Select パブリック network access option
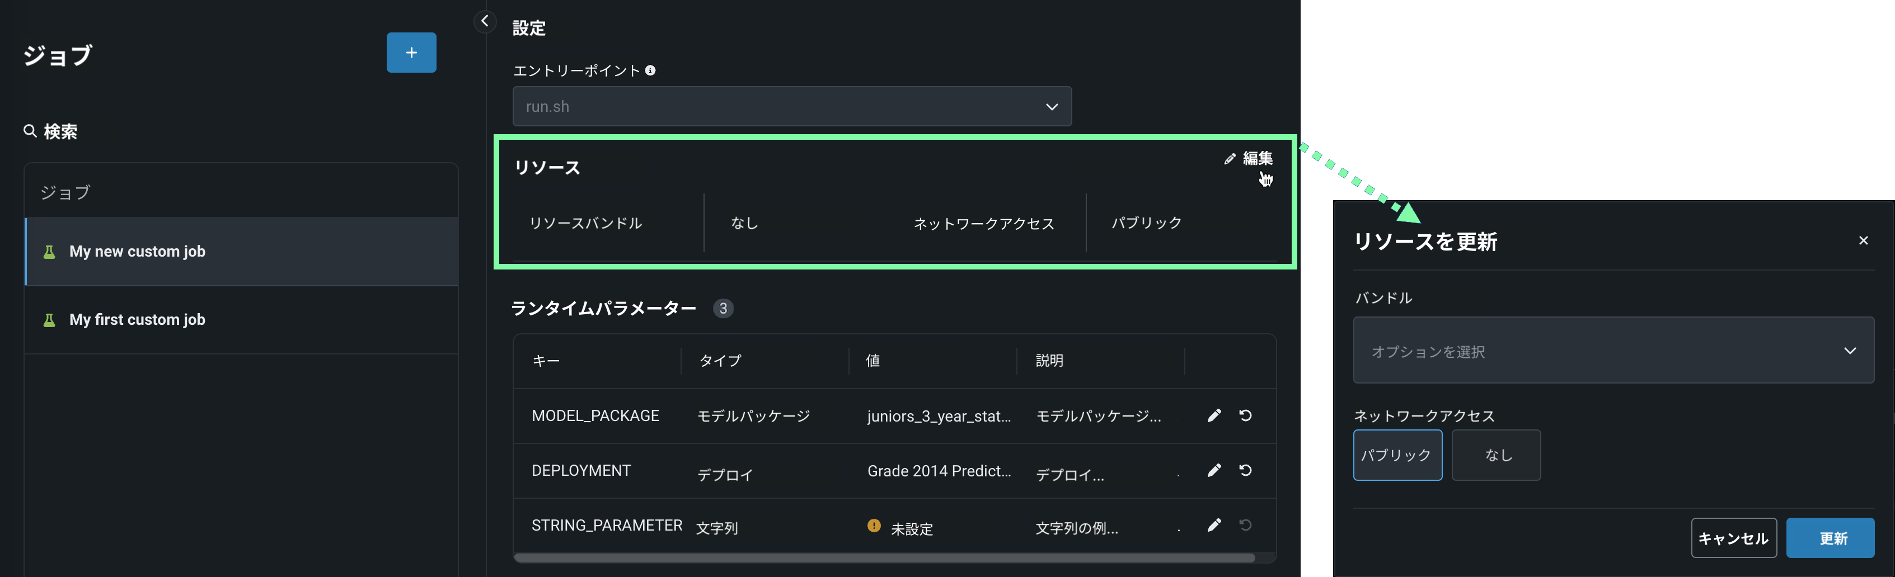Screen dimensions: 1895x577 (1397, 455)
